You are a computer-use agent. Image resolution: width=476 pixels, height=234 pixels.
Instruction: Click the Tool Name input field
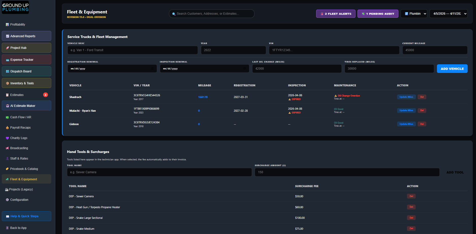click(159, 172)
